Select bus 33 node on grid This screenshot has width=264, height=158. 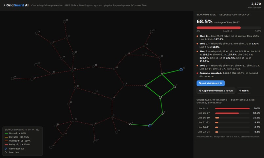point(36,65)
